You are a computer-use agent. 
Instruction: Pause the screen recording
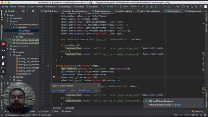click(x=3, y=57)
